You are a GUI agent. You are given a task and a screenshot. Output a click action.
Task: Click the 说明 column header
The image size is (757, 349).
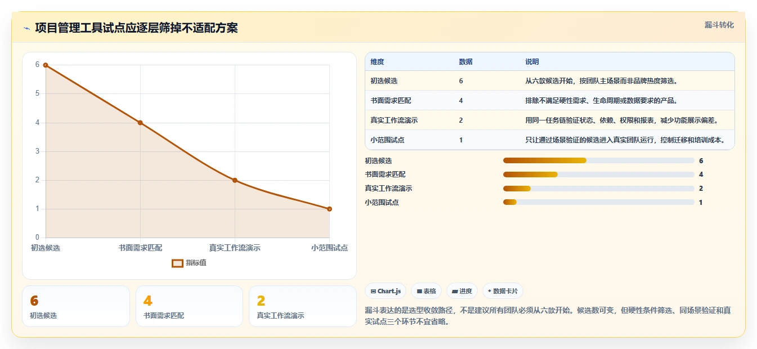pos(532,62)
